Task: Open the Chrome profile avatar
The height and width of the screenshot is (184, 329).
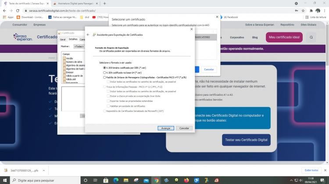Action: [x=318, y=10]
